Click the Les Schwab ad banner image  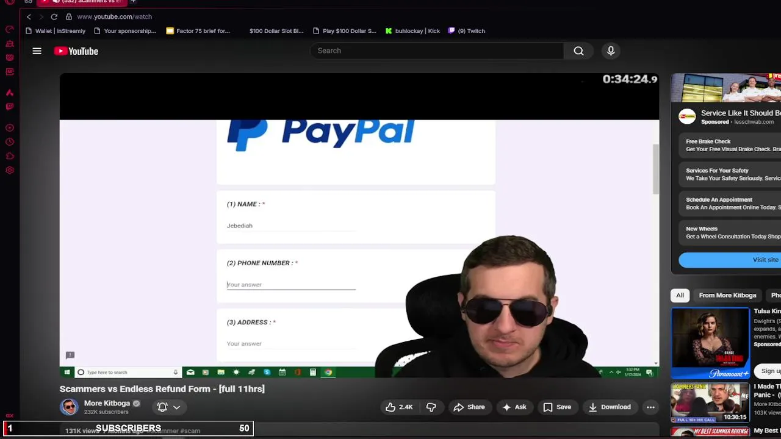[726, 88]
